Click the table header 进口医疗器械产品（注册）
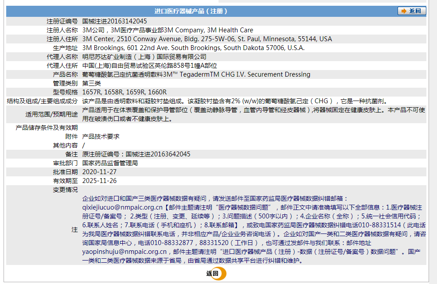Image resolution: width=437 pixels, height=284 pixels. coord(191,11)
